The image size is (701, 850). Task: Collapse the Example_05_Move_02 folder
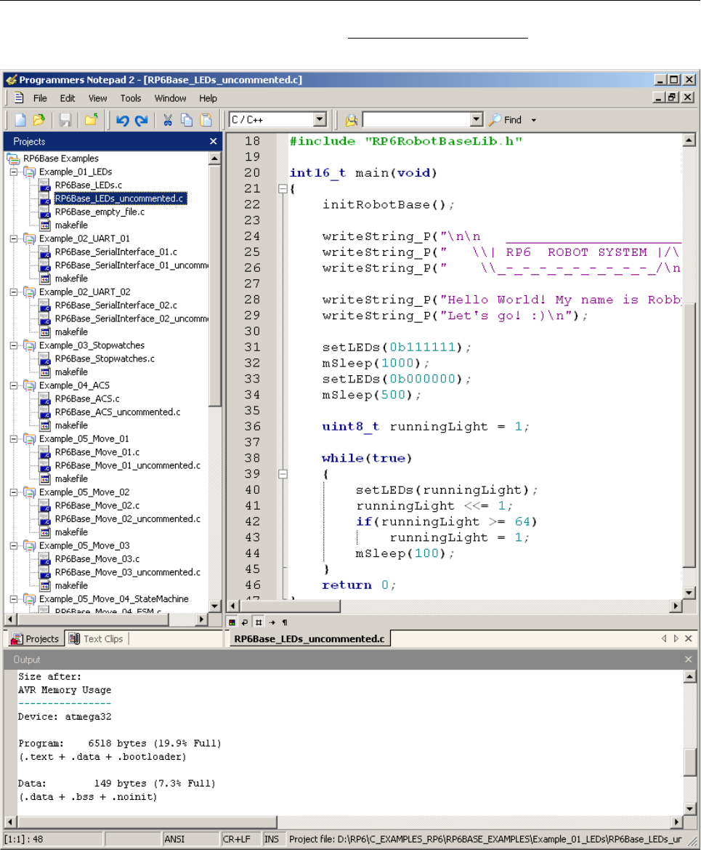click(14, 492)
